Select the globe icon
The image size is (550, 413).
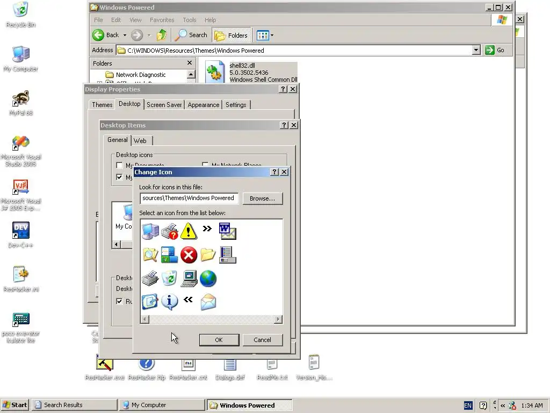coord(208,279)
